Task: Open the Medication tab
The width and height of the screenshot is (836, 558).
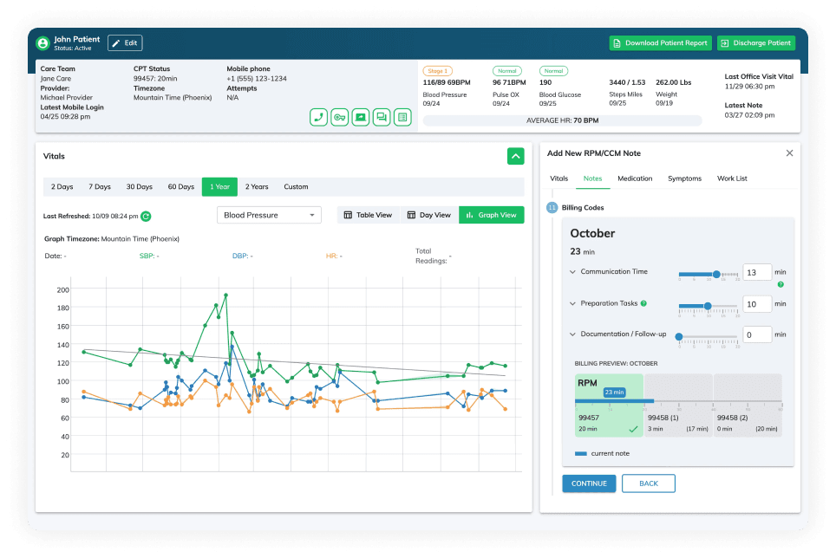Action: point(635,178)
